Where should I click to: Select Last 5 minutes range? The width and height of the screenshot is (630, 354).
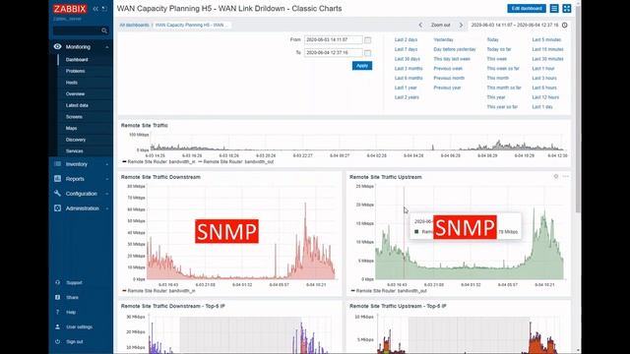coord(546,39)
